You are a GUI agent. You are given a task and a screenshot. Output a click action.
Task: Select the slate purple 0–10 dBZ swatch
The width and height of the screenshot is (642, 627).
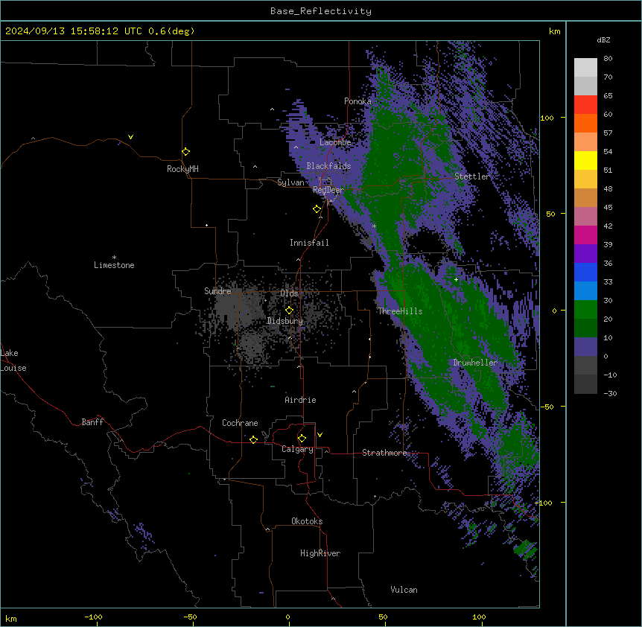(x=585, y=347)
